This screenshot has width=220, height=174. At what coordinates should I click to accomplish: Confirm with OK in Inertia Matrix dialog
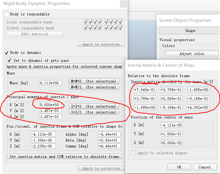point(179,167)
